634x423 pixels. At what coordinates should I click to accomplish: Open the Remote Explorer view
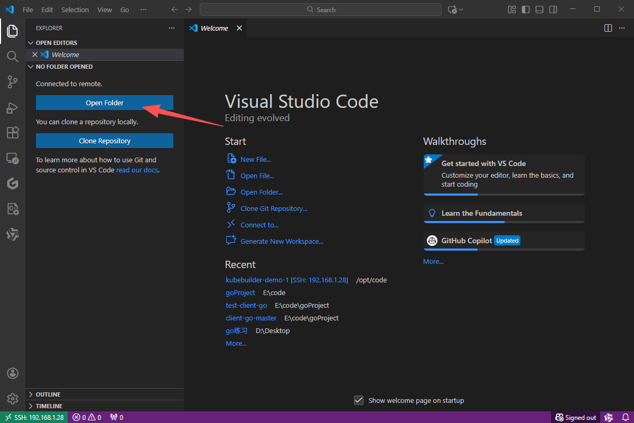(x=12, y=158)
